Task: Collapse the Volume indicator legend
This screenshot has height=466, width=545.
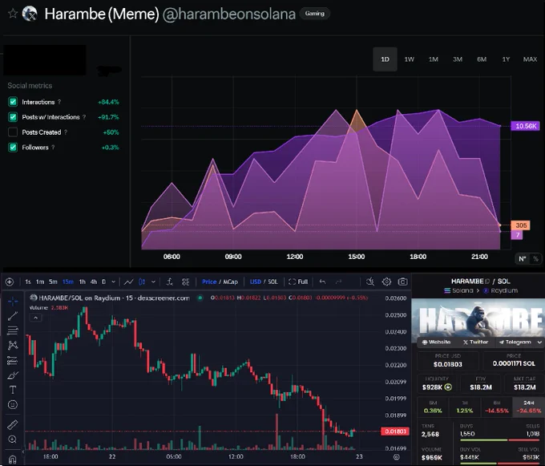Action: point(36,318)
